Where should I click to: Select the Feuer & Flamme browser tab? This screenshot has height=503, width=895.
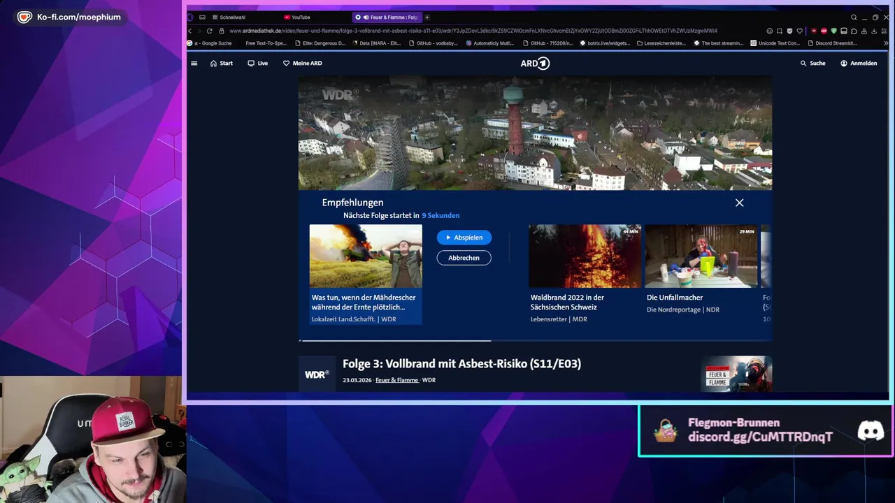(x=387, y=17)
